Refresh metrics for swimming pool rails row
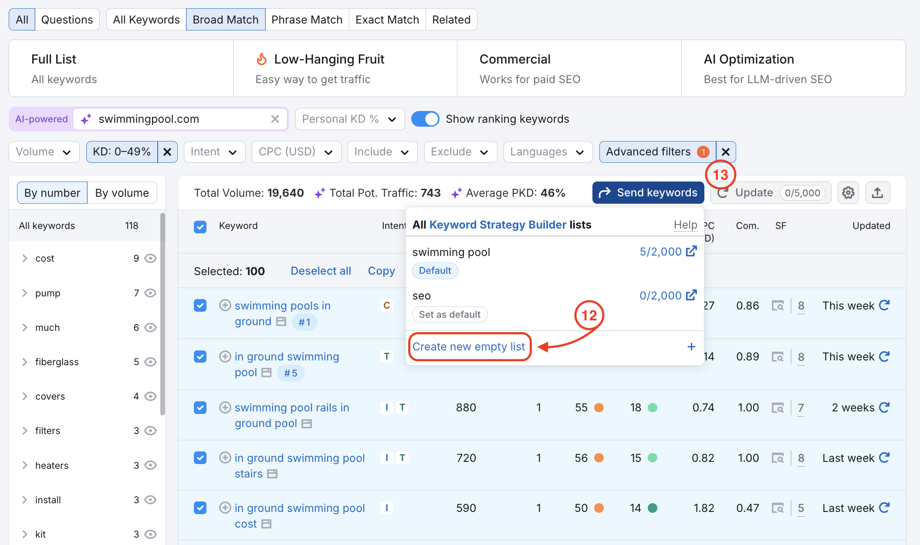920x545 pixels. click(x=884, y=407)
